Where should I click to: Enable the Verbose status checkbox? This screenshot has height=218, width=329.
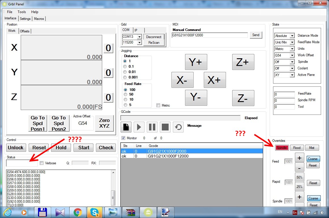(41, 163)
